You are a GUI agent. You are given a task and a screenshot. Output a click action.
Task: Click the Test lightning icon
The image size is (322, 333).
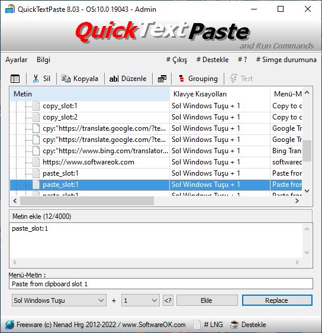(x=233, y=79)
